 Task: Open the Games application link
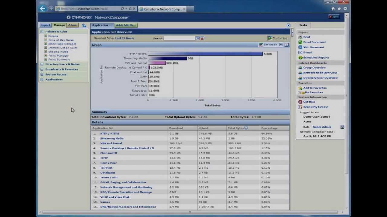pyautogui.click(x=105, y=202)
